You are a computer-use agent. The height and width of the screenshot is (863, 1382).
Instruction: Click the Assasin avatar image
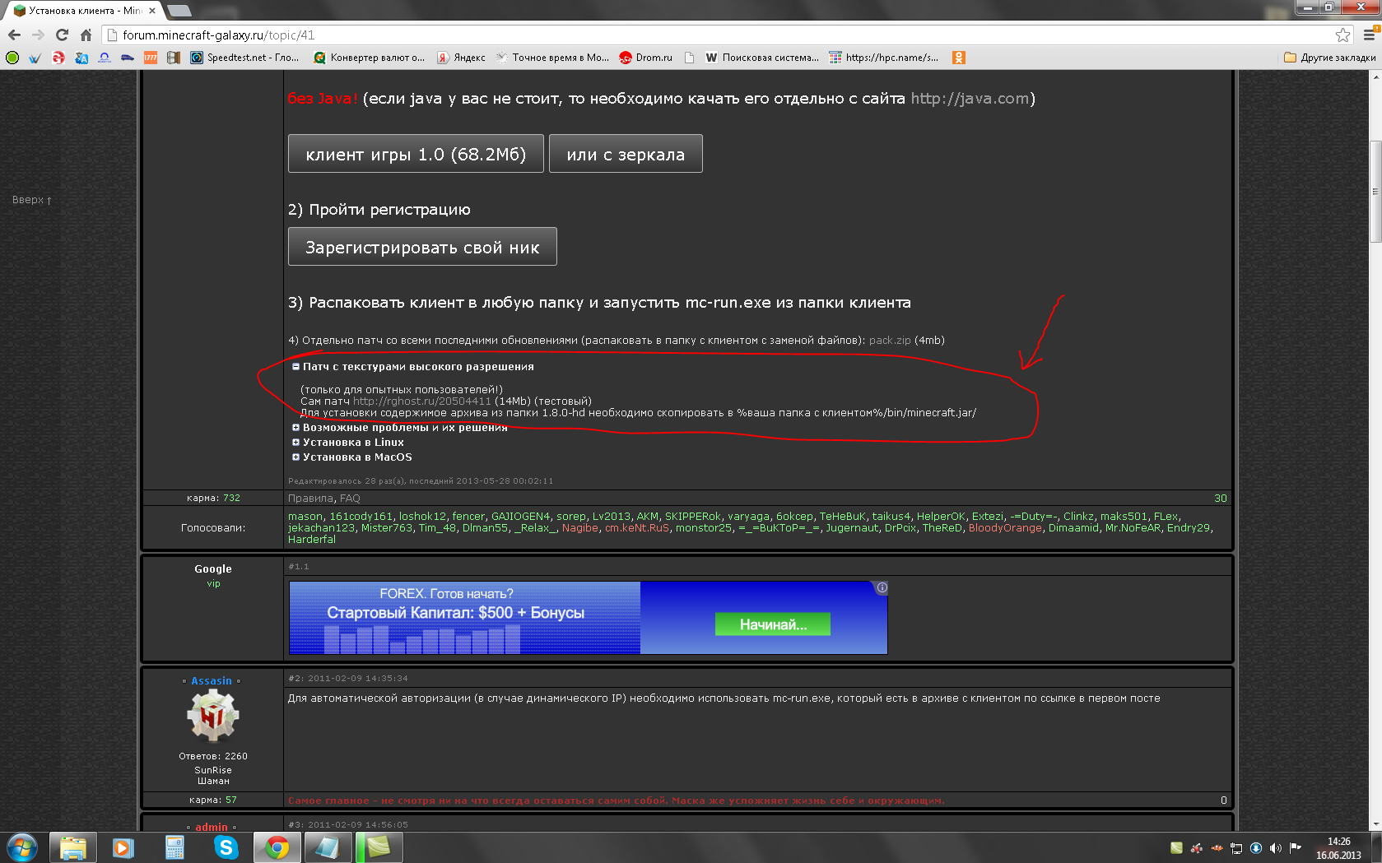pos(213,716)
